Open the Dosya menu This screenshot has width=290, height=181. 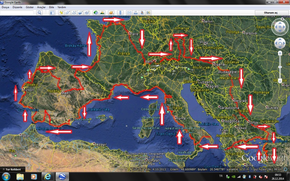6,7
